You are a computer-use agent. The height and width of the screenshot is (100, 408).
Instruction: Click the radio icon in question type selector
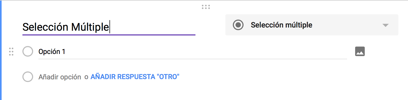click(x=238, y=25)
